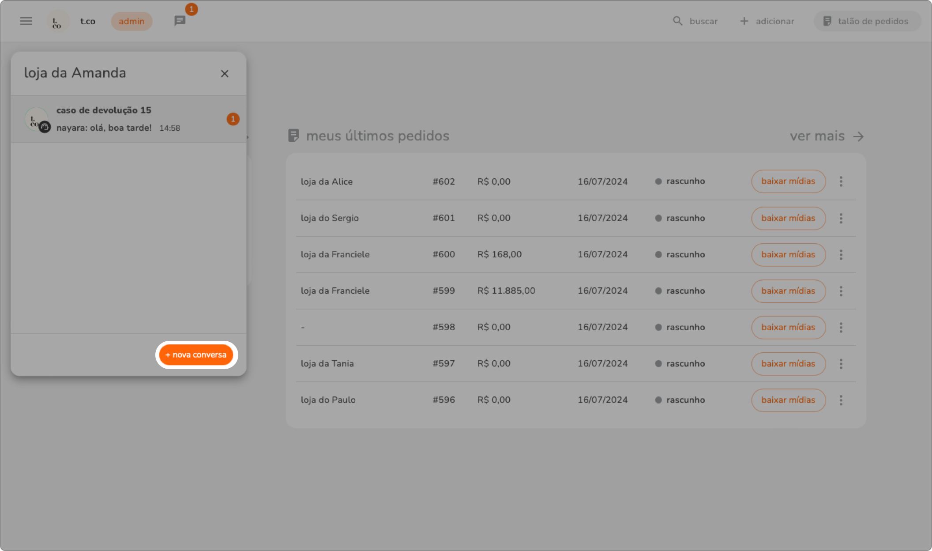This screenshot has height=551, width=932.
Task: Open caso de devolução 15 conversation
Action: click(x=128, y=119)
